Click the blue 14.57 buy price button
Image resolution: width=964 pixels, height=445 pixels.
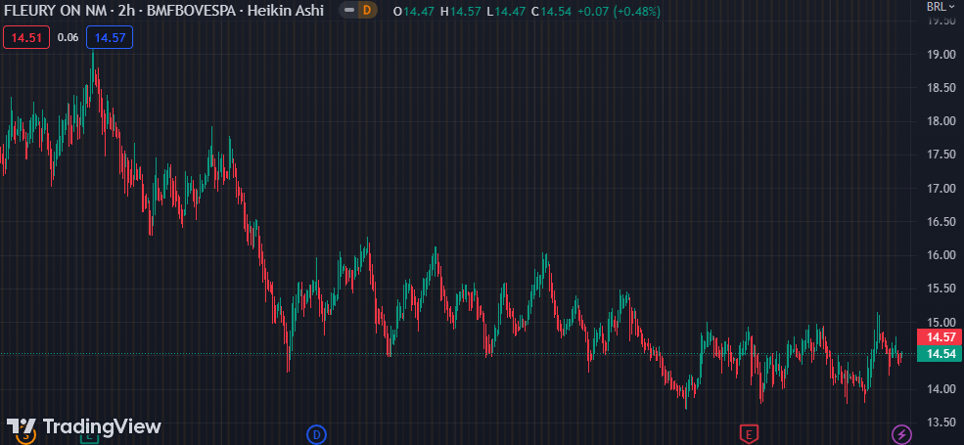[110, 37]
